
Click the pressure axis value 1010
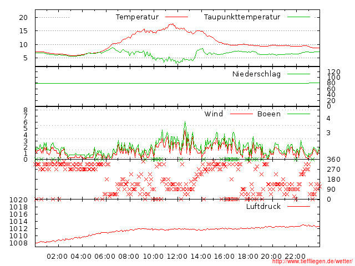click(18, 236)
